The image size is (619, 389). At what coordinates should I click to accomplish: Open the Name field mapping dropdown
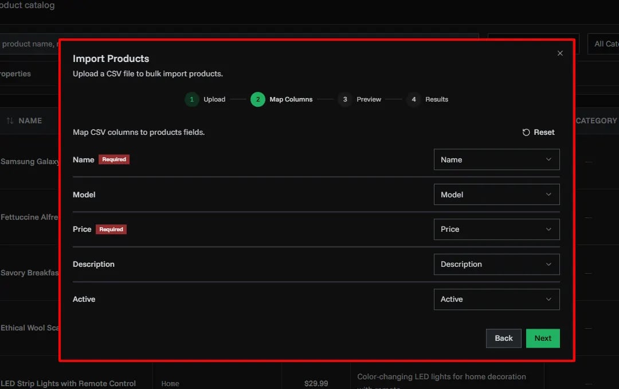[496, 160]
